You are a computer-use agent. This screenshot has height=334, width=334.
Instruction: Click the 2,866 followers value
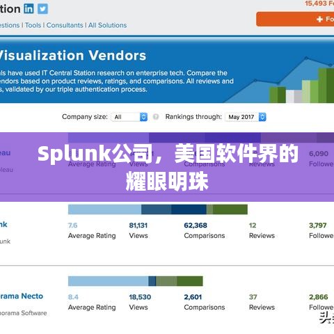(319, 297)
